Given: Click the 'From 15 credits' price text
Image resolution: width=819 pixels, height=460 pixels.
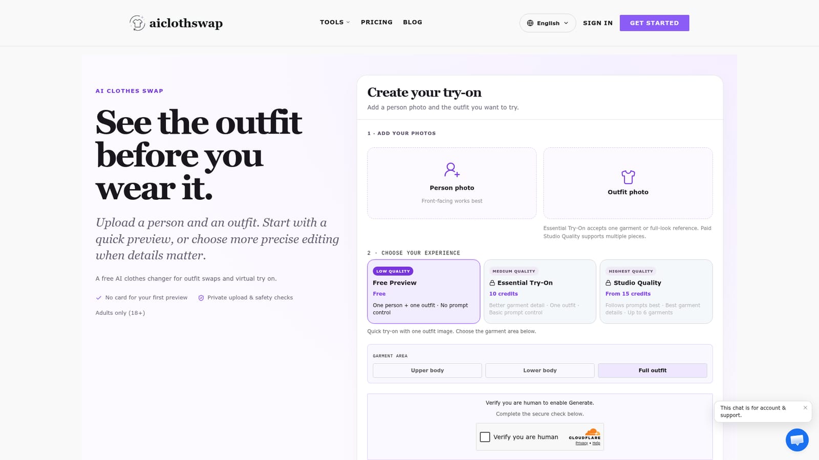Looking at the screenshot, I should pos(628,294).
